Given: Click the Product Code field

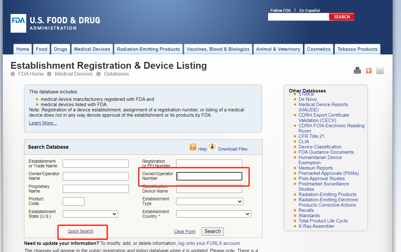Looking at the screenshot, I should click(x=74, y=201).
